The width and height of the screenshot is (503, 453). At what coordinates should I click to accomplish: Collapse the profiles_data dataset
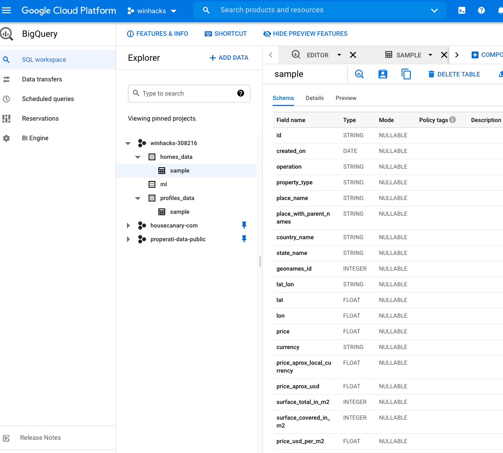coord(138,198)
